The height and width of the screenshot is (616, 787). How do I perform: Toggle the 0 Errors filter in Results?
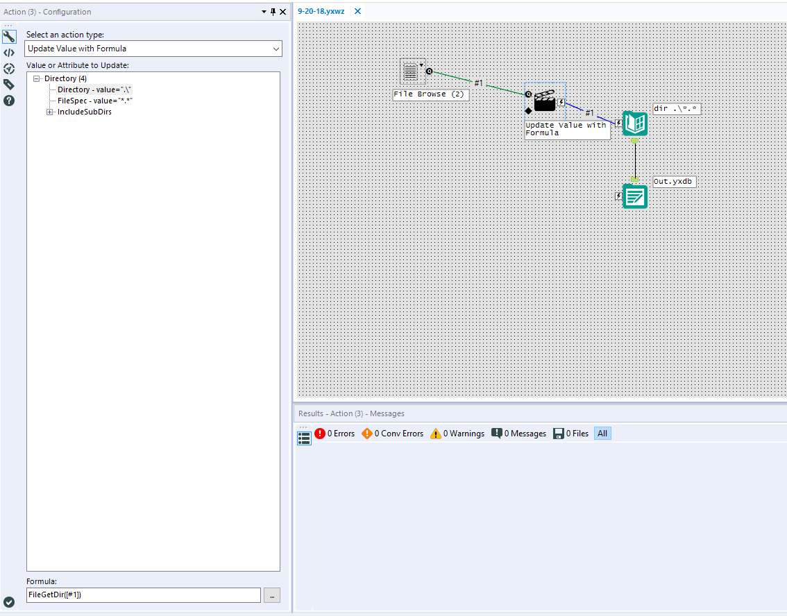point(335,433)
